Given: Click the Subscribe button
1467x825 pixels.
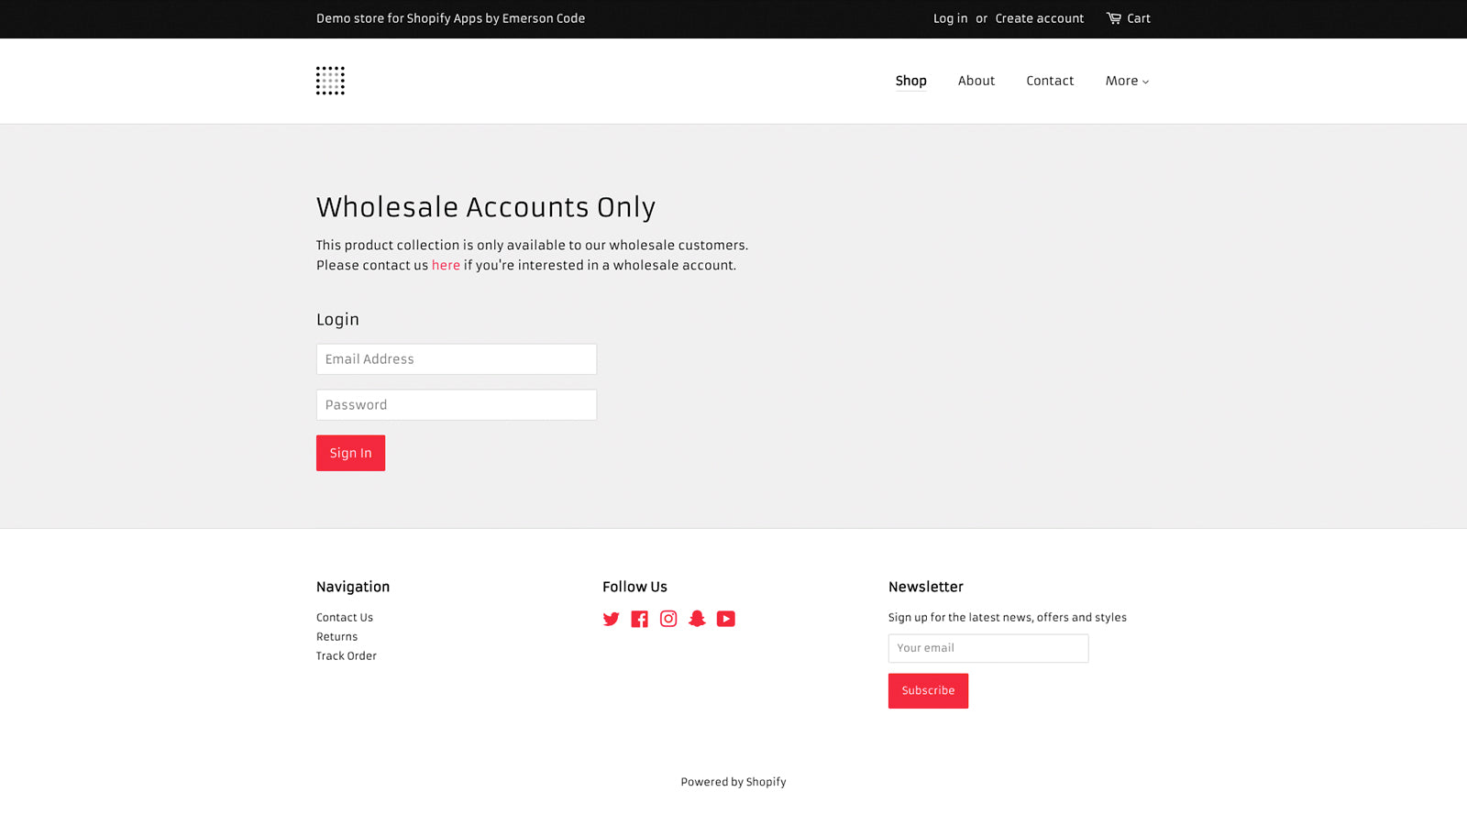Looking at the screenshot, I should click(928, 690).
